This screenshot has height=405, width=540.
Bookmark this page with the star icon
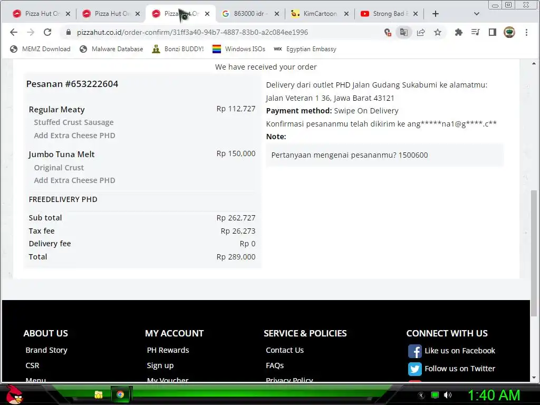(x=437, y=32)
